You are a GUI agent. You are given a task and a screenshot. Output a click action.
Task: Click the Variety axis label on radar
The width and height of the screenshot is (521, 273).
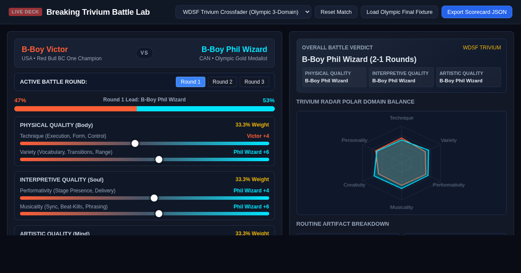tap(448, 140)
